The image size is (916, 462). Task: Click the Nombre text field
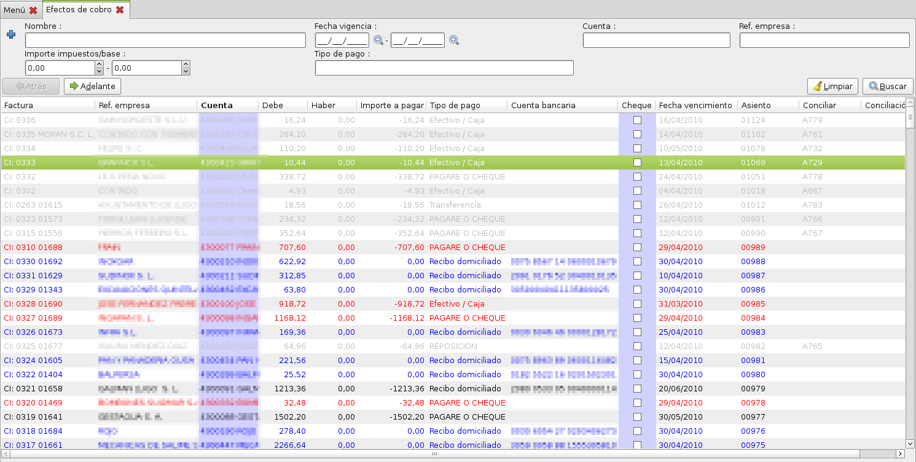(x=165, y=41)
